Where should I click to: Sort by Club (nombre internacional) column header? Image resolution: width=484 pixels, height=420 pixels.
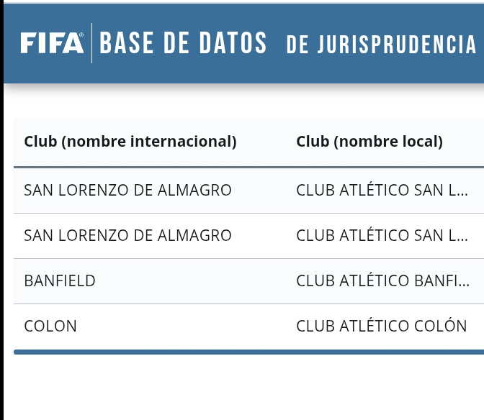coord(130,142)
